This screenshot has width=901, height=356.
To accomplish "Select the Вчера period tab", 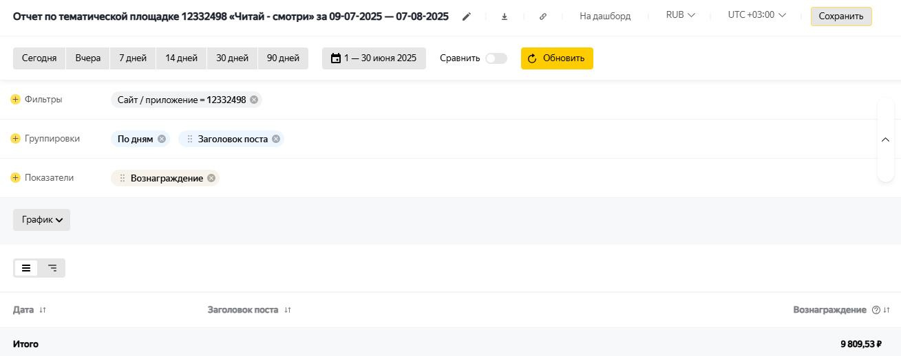I will [88, 58].
